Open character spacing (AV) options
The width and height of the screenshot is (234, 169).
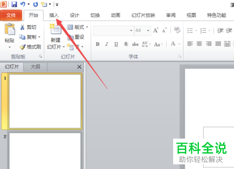coord(146,44)
